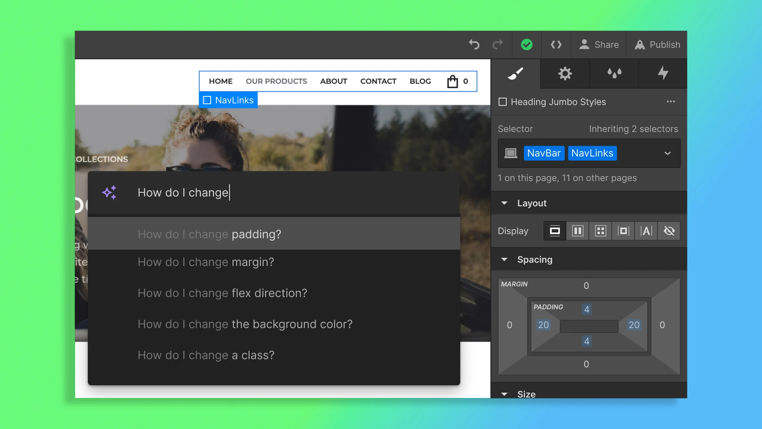The image size is (762, 429).
Task: Open the selector dropdown chevron
Action: [x=668, y=153]
